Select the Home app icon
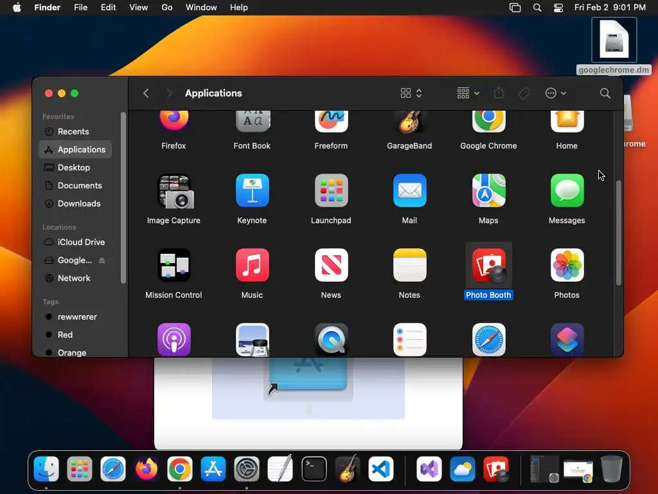This screenshot has width=658, height=494. pyautogui.click(x=567, y=122)
